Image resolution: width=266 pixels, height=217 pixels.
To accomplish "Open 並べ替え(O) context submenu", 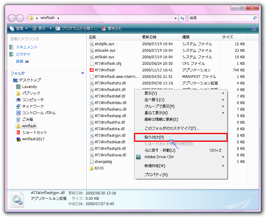I will [x=181, y=100].
